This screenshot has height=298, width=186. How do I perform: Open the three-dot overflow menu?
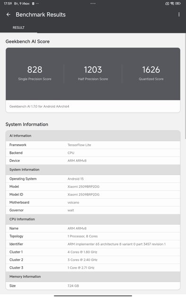pyautogui.click(x=179, y=15)
